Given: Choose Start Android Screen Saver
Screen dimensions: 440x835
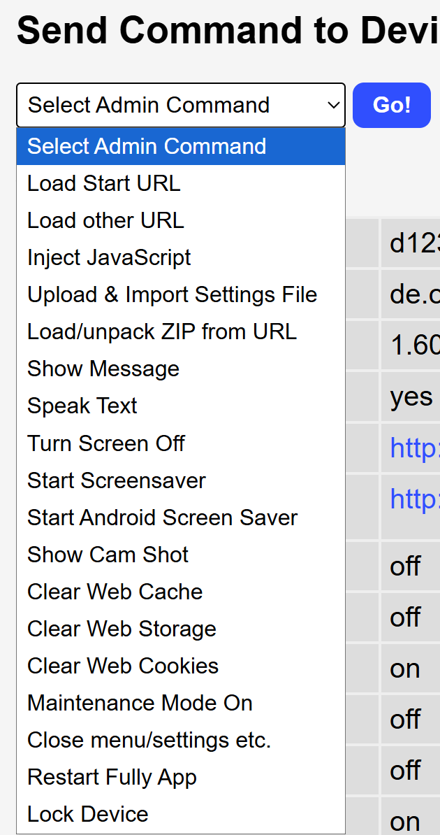Looking at the screenshot, I should (x=163, y=518).
